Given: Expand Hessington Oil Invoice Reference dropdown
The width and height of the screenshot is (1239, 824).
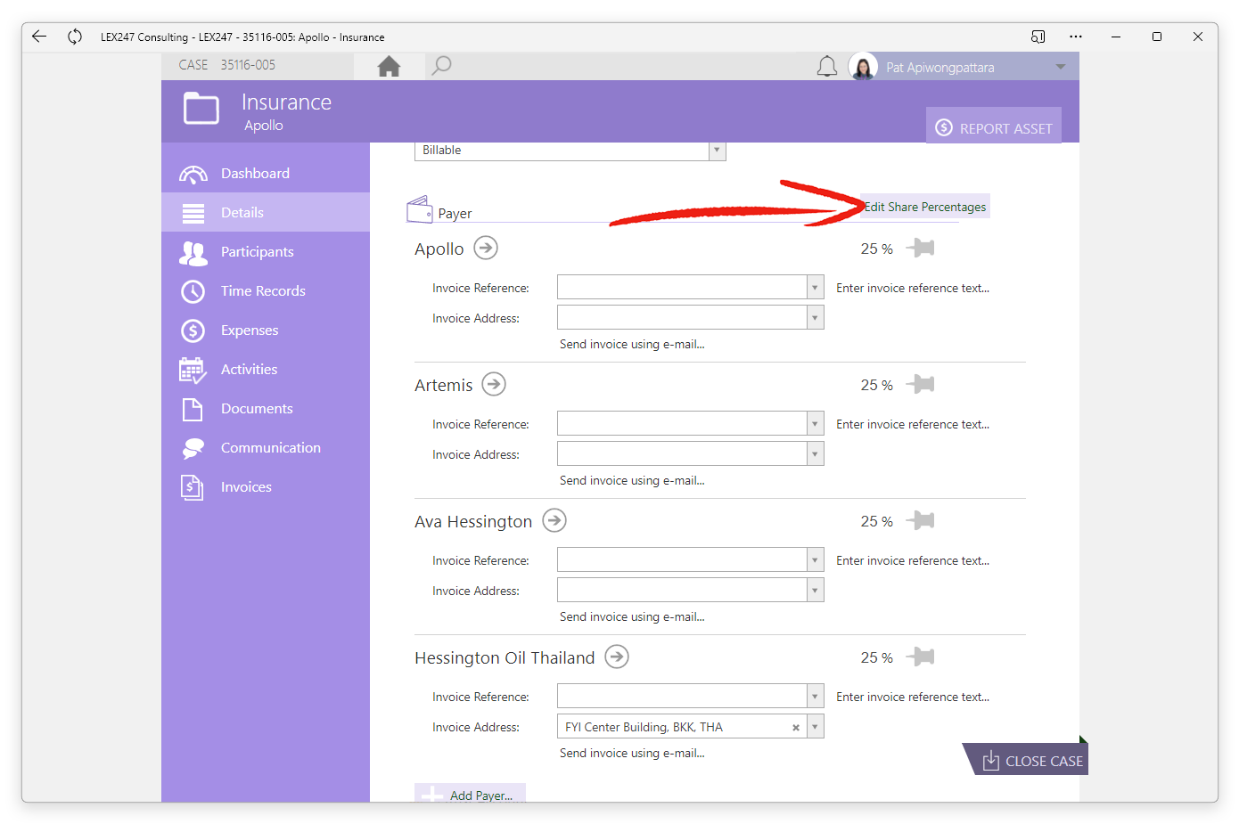Looking at the screenshot, I should pos(815,696).
